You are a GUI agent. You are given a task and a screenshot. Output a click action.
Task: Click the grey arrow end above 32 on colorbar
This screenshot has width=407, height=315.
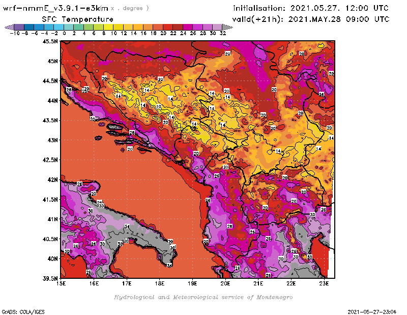point(227,27)
